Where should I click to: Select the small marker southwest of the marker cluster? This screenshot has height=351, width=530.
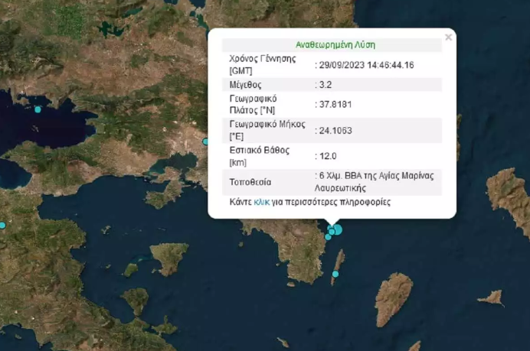[328, 237]
